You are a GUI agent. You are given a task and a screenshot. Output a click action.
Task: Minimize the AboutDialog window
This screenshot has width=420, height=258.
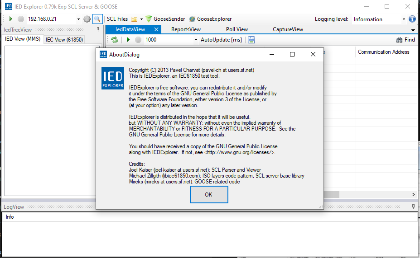[x=271, y=55]
